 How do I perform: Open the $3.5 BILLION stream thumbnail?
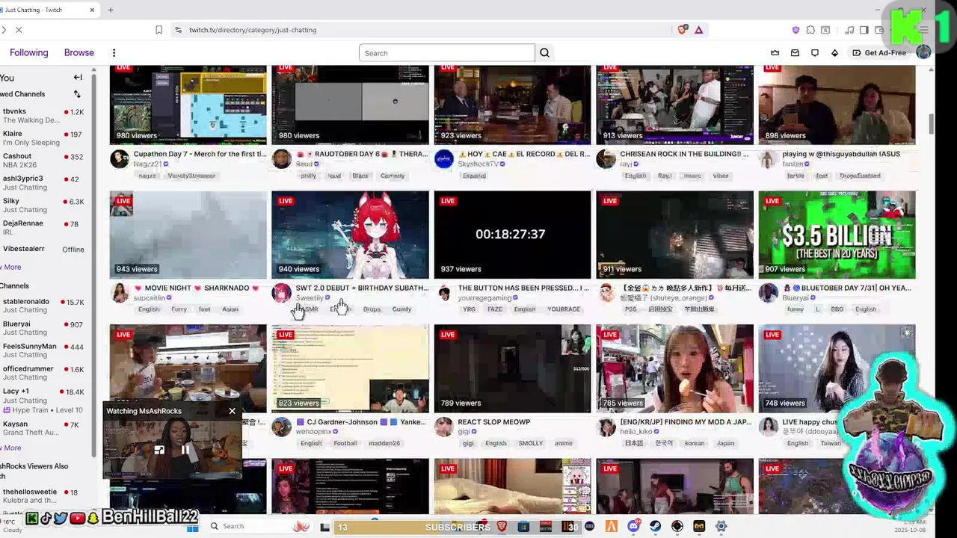[x=837, y=235]
